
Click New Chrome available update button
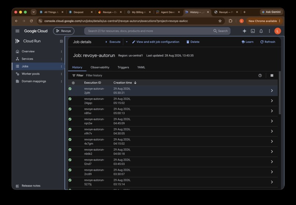[264, 21]
